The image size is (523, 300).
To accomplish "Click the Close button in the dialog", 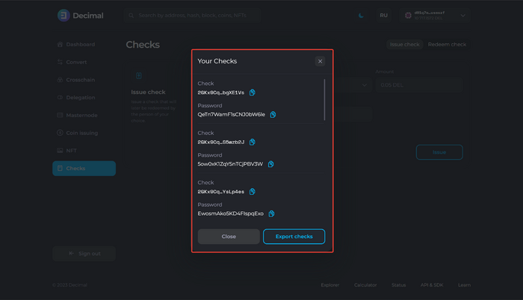I will point(229,237).
